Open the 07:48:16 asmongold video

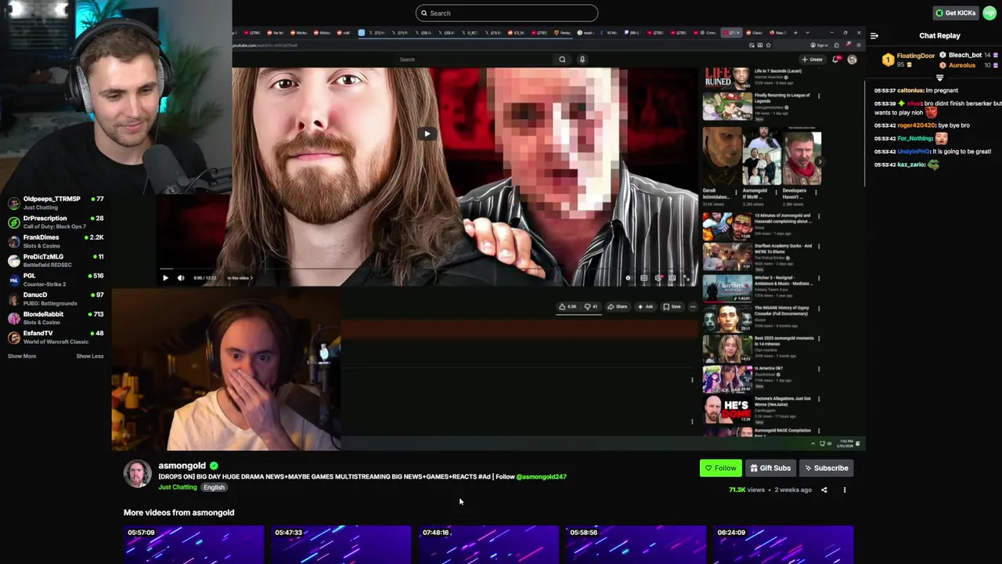[x=488, y=545]
